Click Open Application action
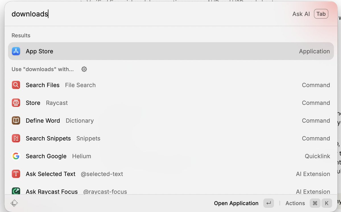Viewport: 341px width, 212px height. 236,203
